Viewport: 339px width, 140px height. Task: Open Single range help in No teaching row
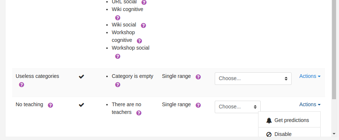point(198,105)
